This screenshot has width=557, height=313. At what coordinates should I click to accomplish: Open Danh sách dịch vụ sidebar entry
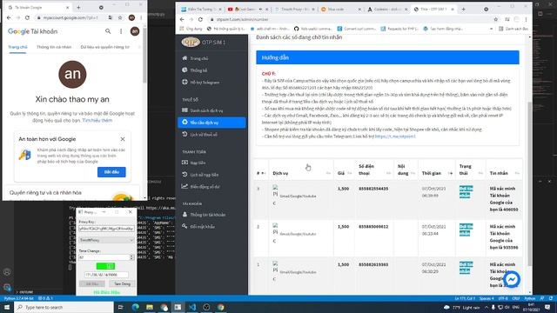pos(206,110)
